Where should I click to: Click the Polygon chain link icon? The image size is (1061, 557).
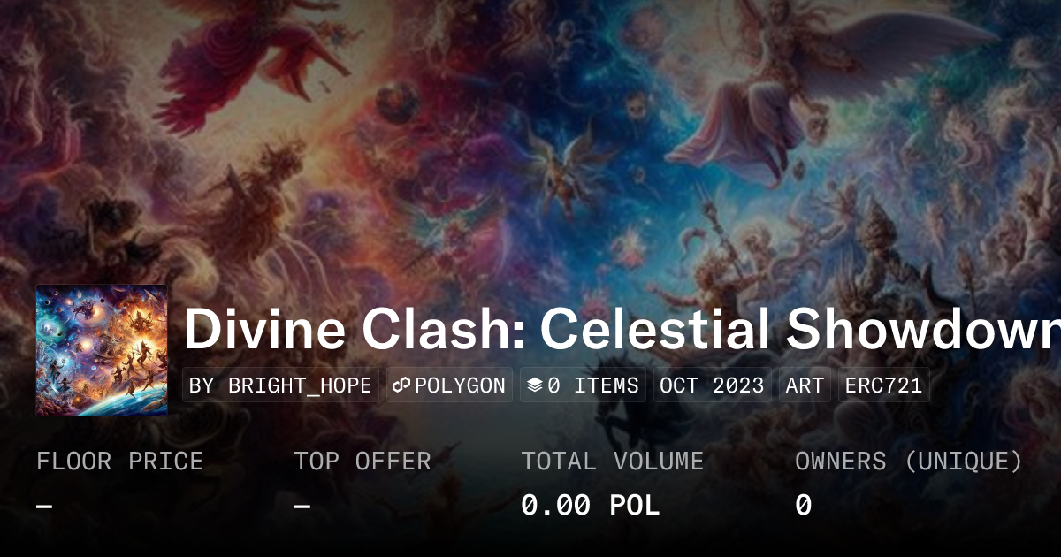click(x=402, y=385)
